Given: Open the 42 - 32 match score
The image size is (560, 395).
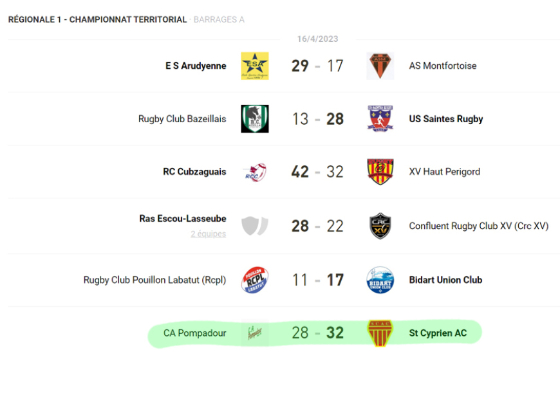Looking at the screenshot, I should click(317, 172).
